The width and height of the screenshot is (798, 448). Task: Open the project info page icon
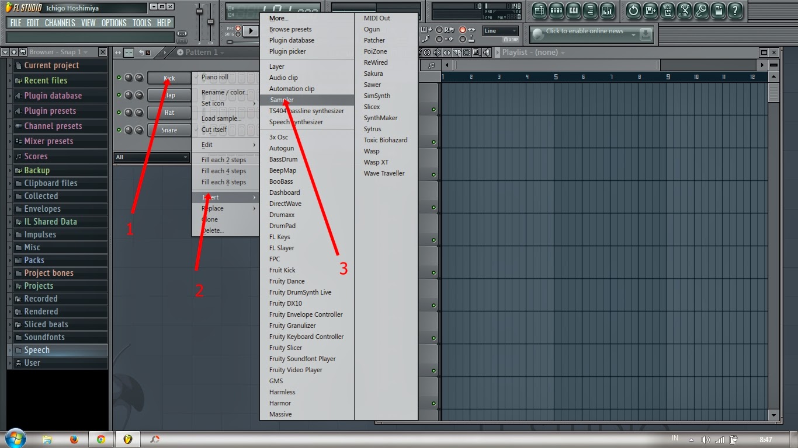tap(718, 10)
